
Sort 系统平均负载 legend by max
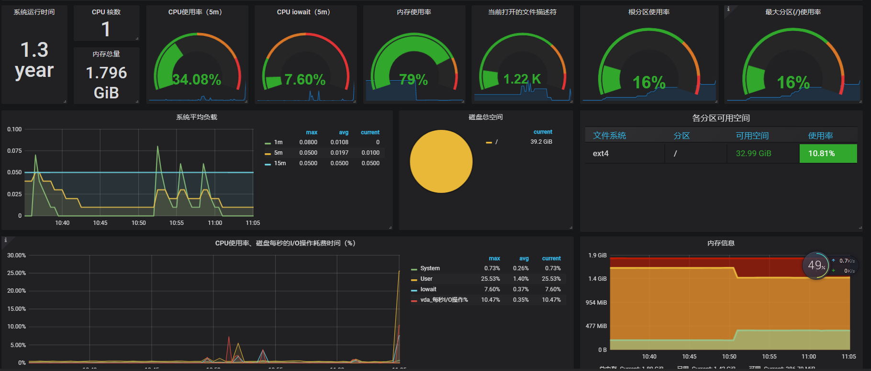pos(312,132)
